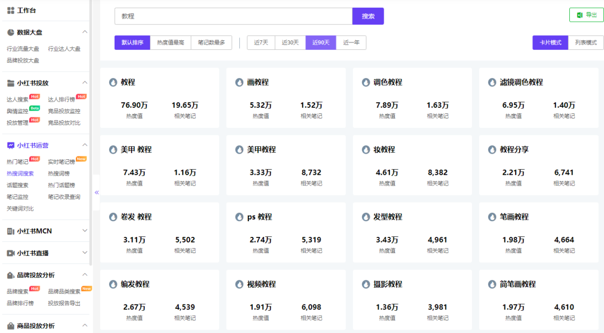Collapse the 小红书运营 section chevron
This screenshot has width=604, height=333.
tap(85, 145)
